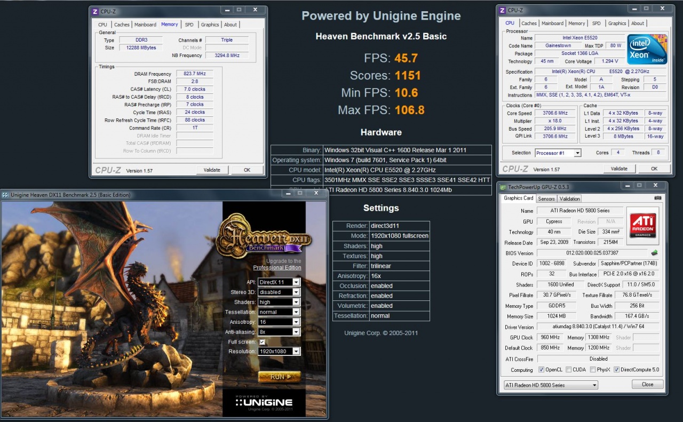Click the Close button in GPU-Z
Image resolution: width=683 pixels, height=422 pixels.
[647, 384]
